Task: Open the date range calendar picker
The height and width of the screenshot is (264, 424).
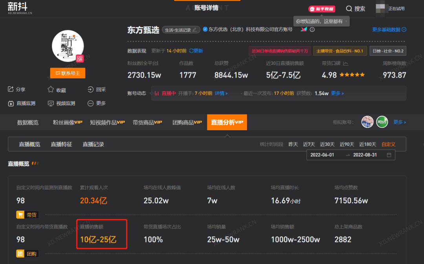Action: click(389, 155)
